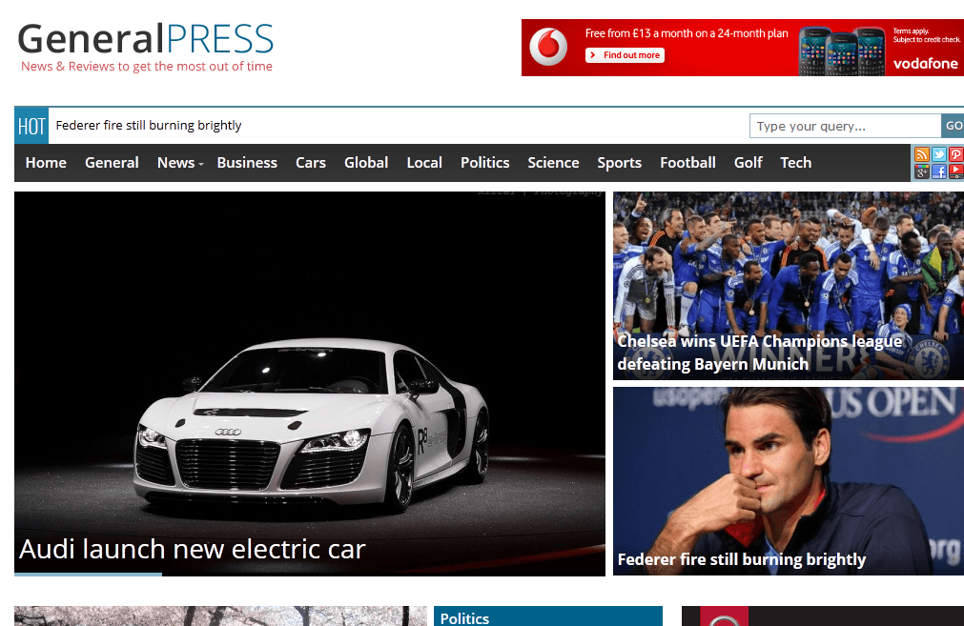Select Golf in the navigation bar
964x626 pixels.
point(749,163)
